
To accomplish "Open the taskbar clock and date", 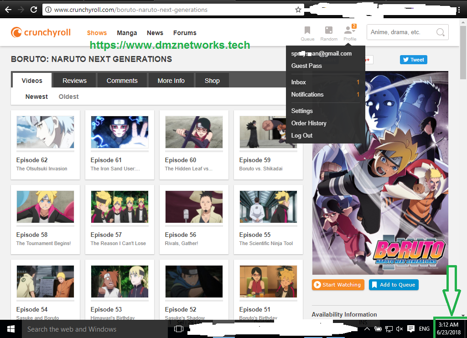I will [x=449, y=328].
